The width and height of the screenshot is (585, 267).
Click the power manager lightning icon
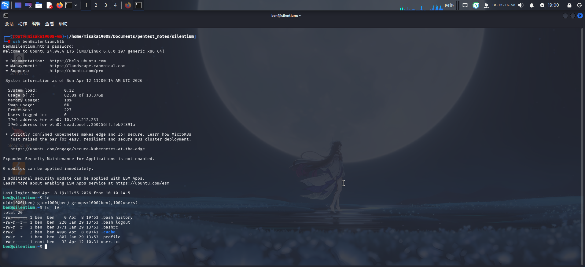(x=542, y=5)
